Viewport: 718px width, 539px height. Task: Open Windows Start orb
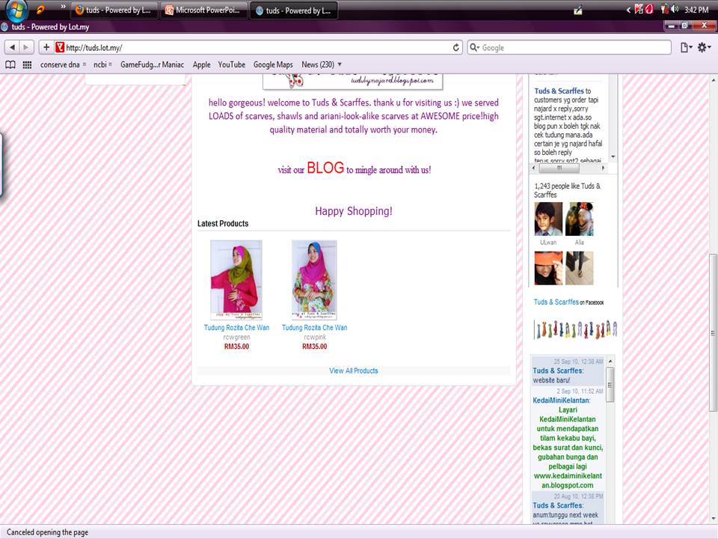[x=17, y=10]
